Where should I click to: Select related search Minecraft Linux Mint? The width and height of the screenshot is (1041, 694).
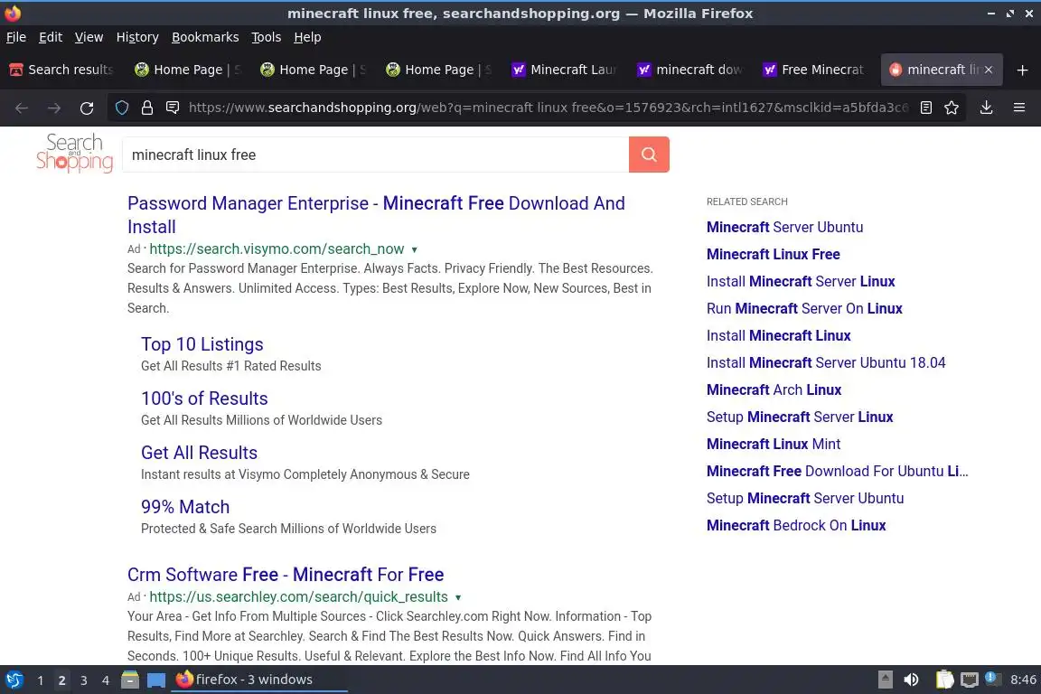point(774,445)
